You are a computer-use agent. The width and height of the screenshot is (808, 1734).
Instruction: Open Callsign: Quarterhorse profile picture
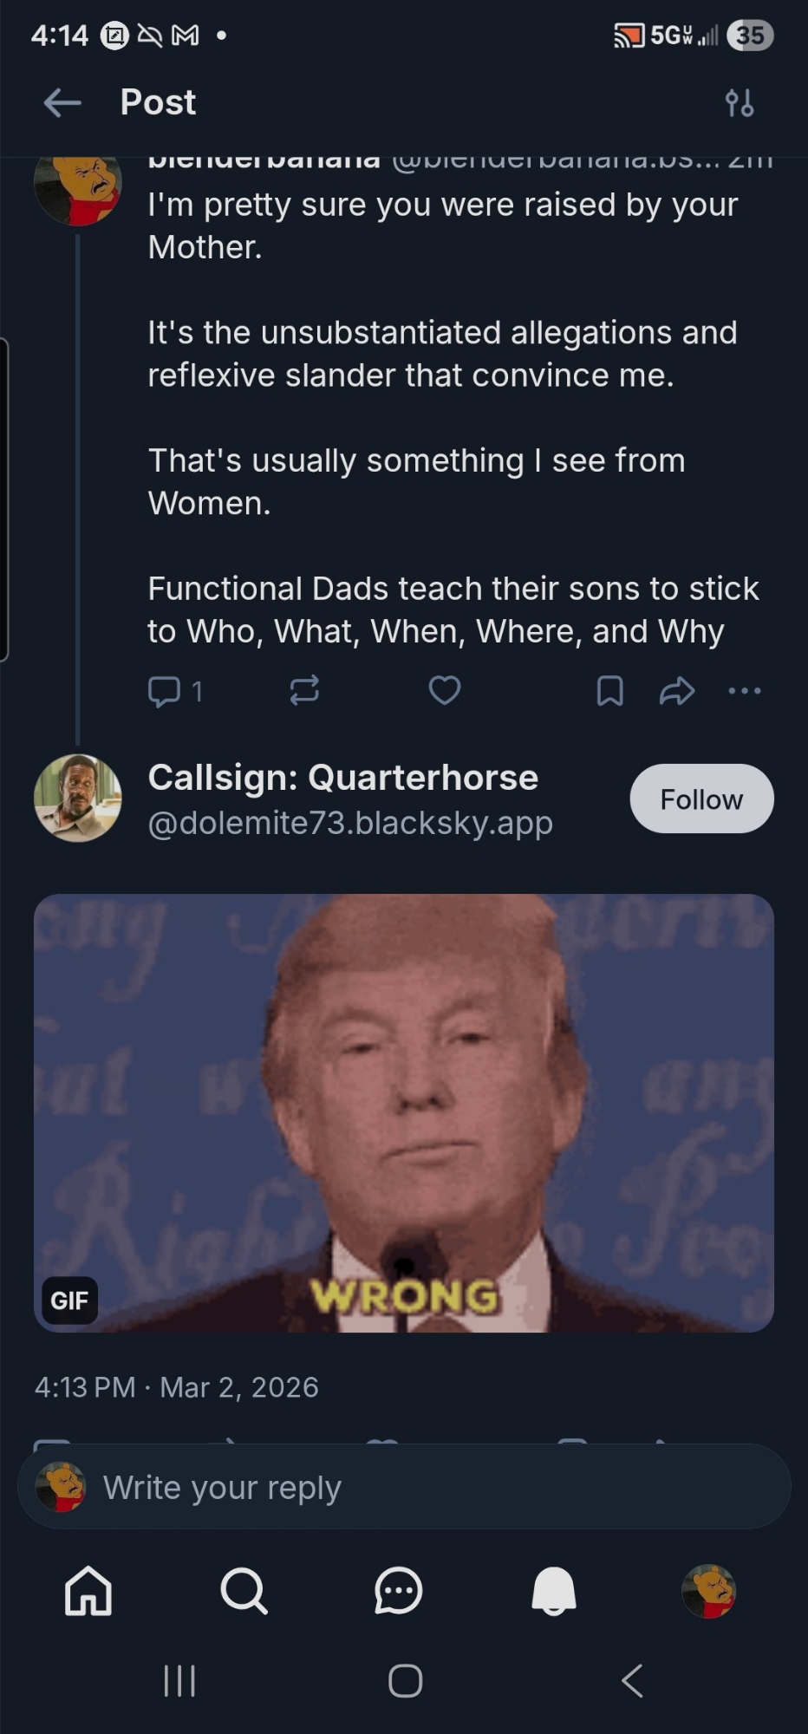[x=78, y=798]
